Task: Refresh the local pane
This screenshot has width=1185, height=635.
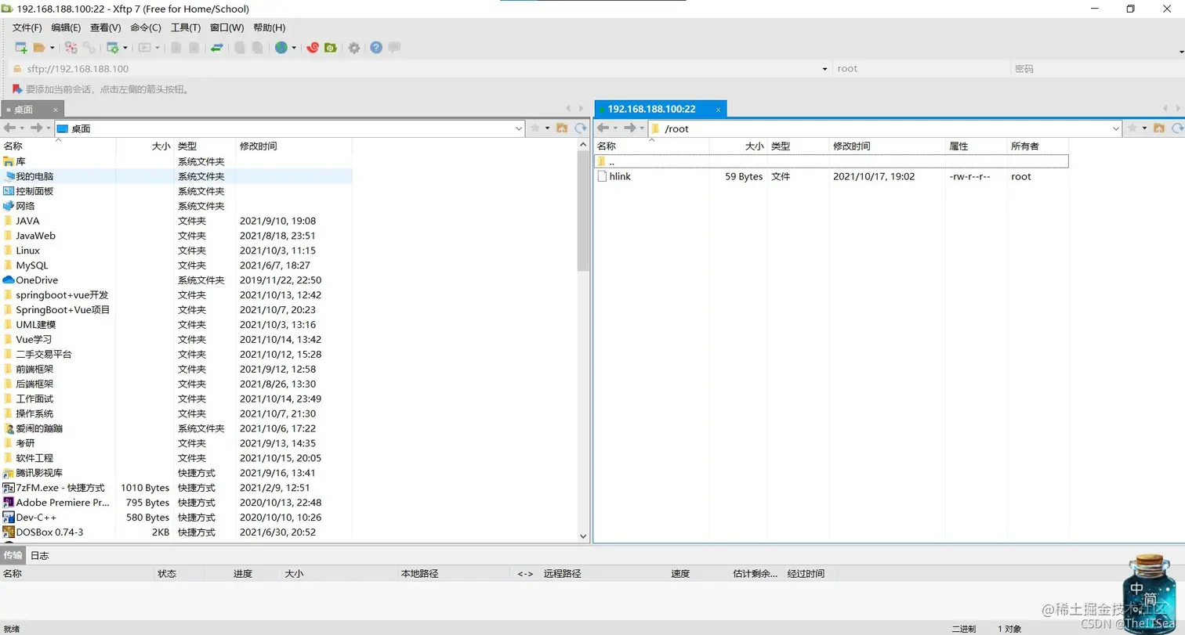Action: click(x=581, y=128)
